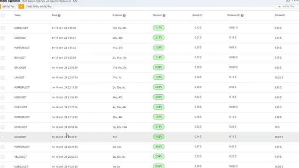The width and height of the screenshot is (299, 168).
Task: Select GMXUSDT ticker text
Action: click(x=20, y=68)
